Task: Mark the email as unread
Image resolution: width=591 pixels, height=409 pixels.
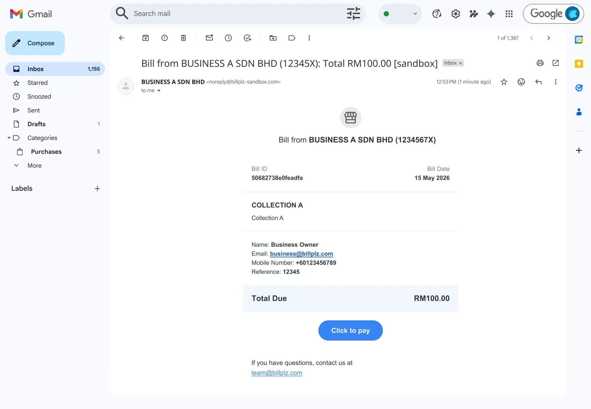Action: coord(209,38)
